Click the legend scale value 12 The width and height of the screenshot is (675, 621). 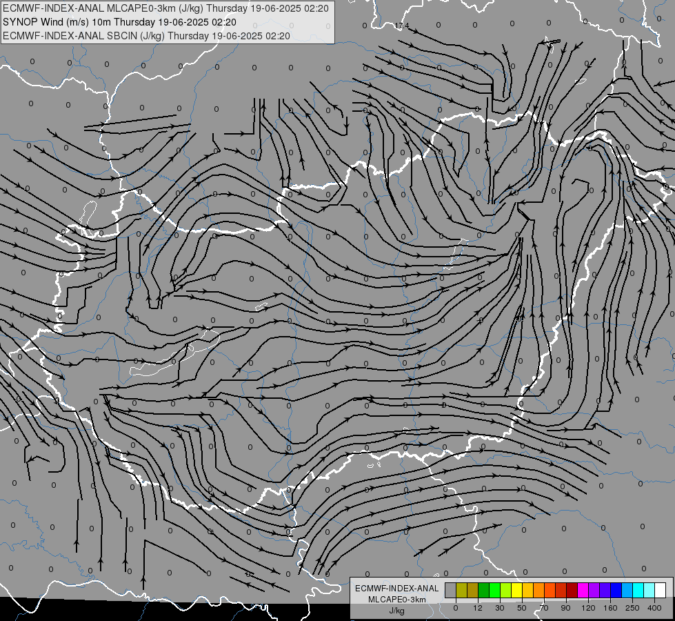click(x=478, y=608)
